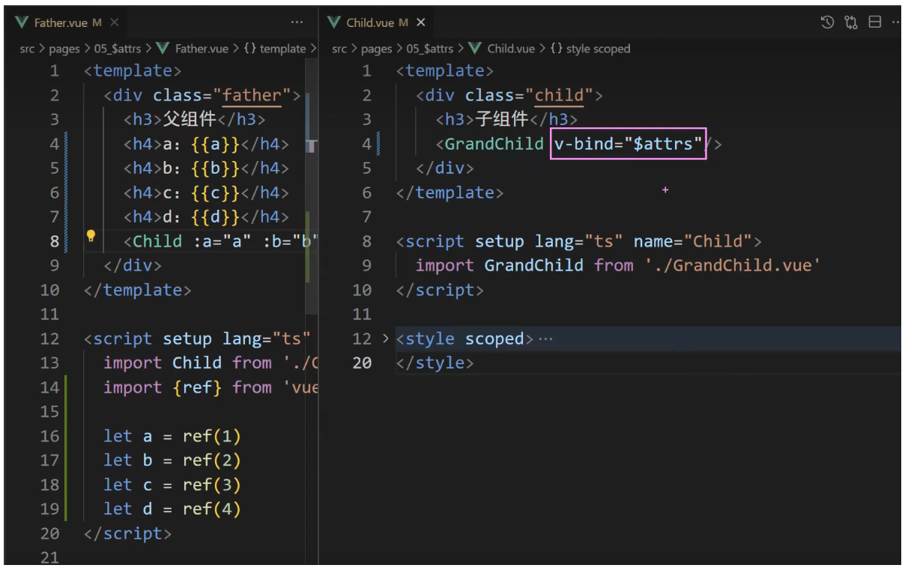The image size is (905, 571).
Task: Click ref(4) on the let d line
Action: 212,510
